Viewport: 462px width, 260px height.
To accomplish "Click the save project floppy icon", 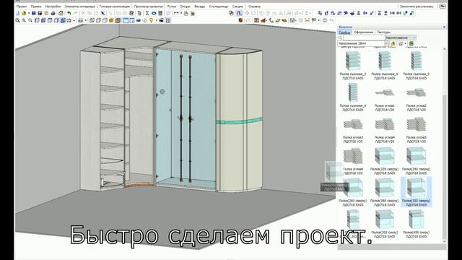I will pyautogui.click(x=34, y=13).
